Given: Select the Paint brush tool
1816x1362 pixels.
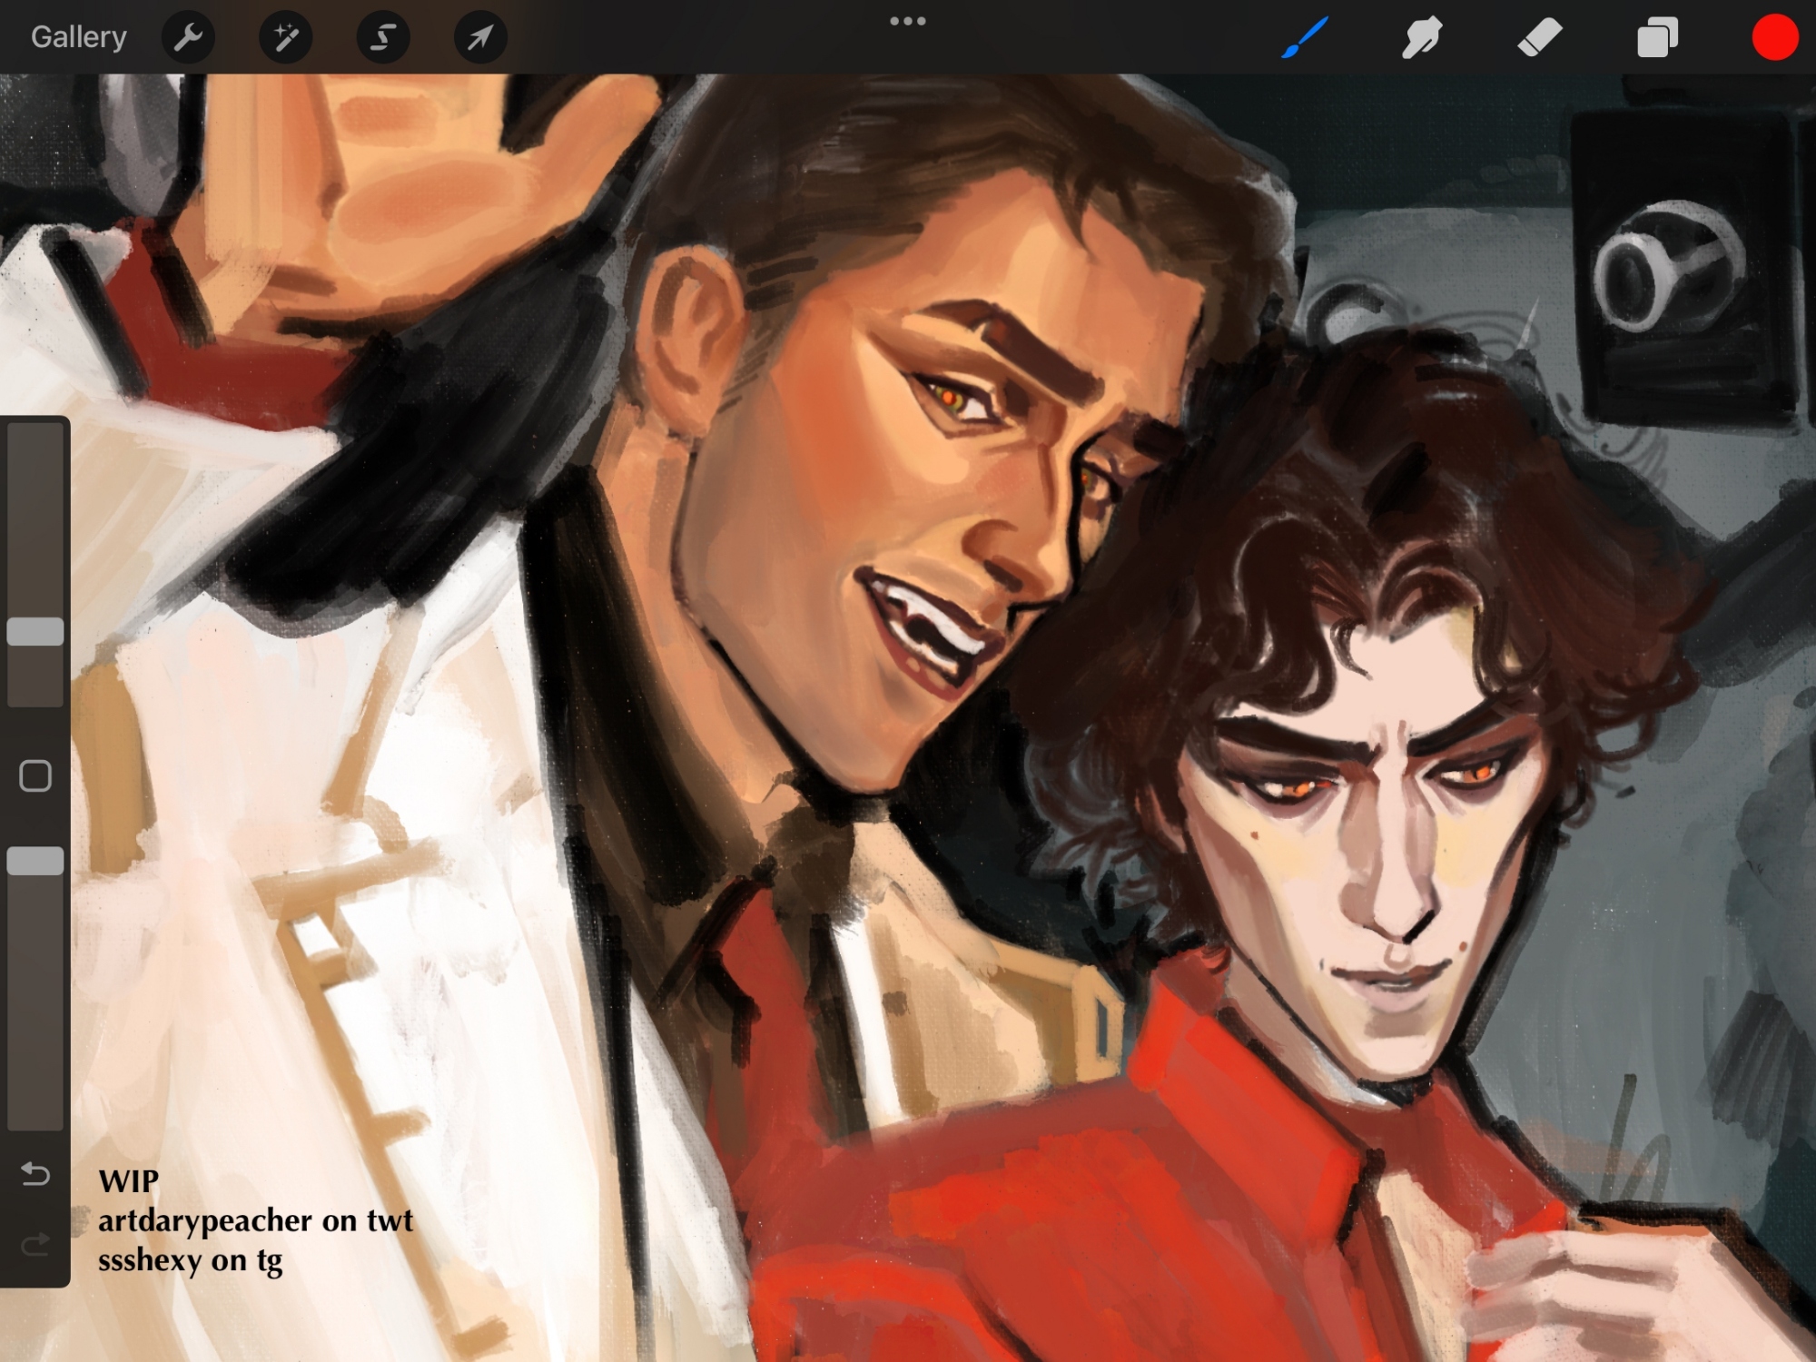Looking at the screenshot, I should (1305, 38).
